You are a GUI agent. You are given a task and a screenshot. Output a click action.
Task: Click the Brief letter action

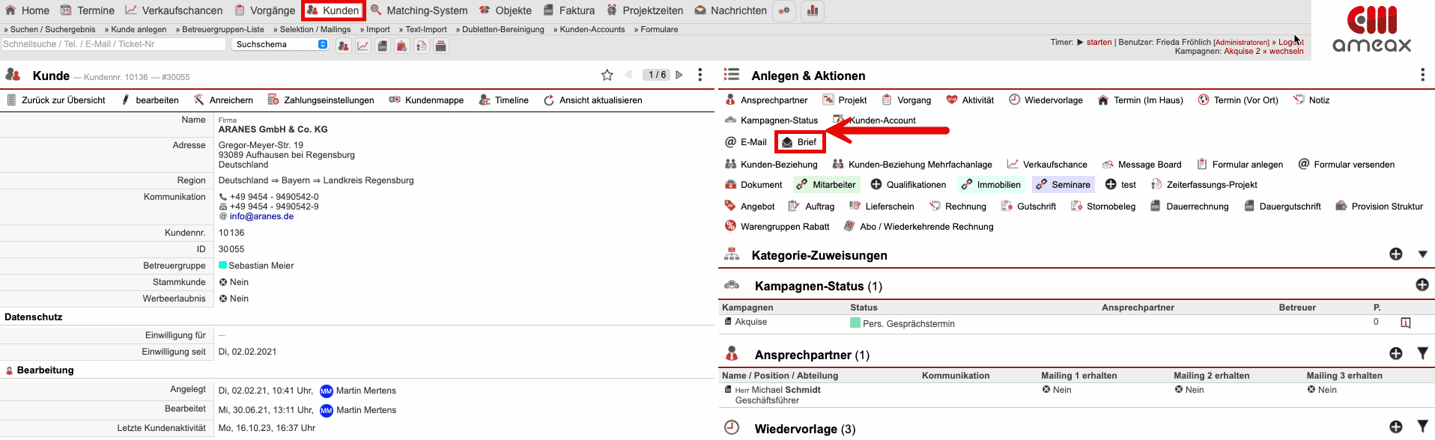tap(799, 142)
